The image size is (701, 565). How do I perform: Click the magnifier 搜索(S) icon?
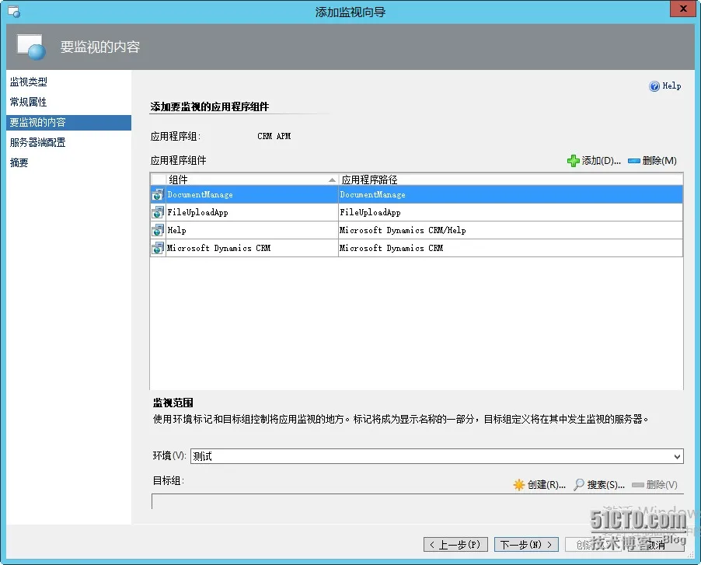[x=579, y=484]
